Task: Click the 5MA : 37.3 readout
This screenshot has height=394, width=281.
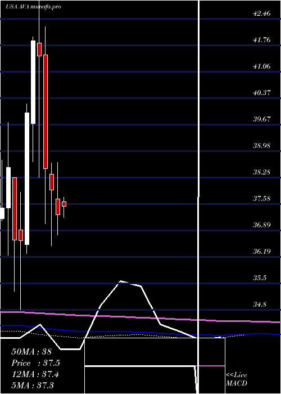Action: coord(33,385)
